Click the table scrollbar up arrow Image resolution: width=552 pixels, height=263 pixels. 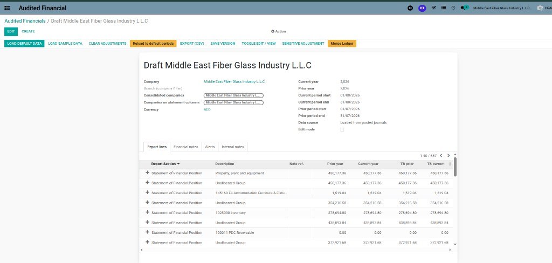click(455, 155)
